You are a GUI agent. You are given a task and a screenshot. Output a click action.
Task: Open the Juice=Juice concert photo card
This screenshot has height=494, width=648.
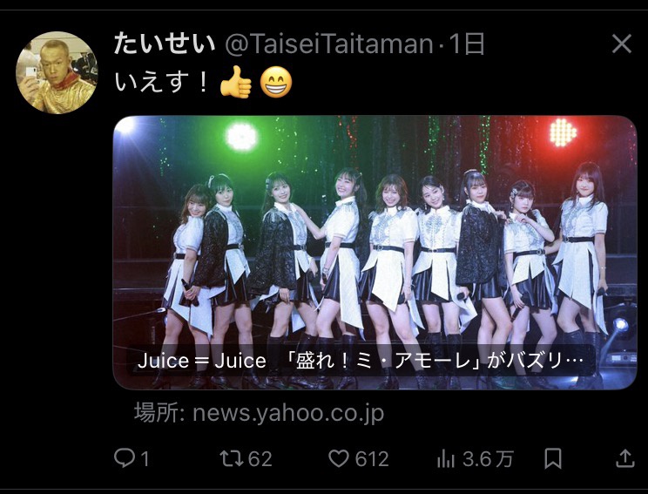[375, 253]
